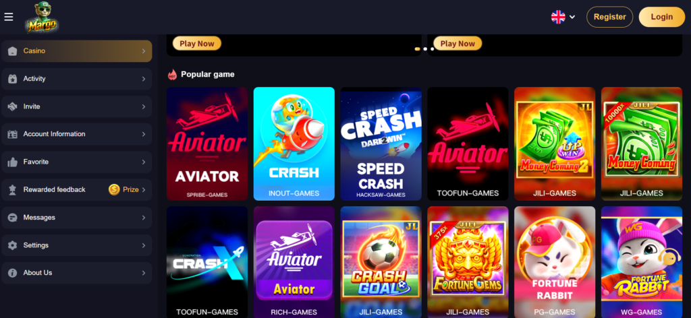The height and width of the screenshot is (318, 691).
Task: Click the Prize coin icon
Action: click(114, 189)
